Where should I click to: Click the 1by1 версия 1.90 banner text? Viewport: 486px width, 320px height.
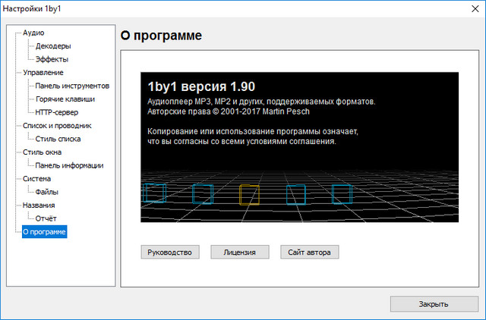pos(201,86)
